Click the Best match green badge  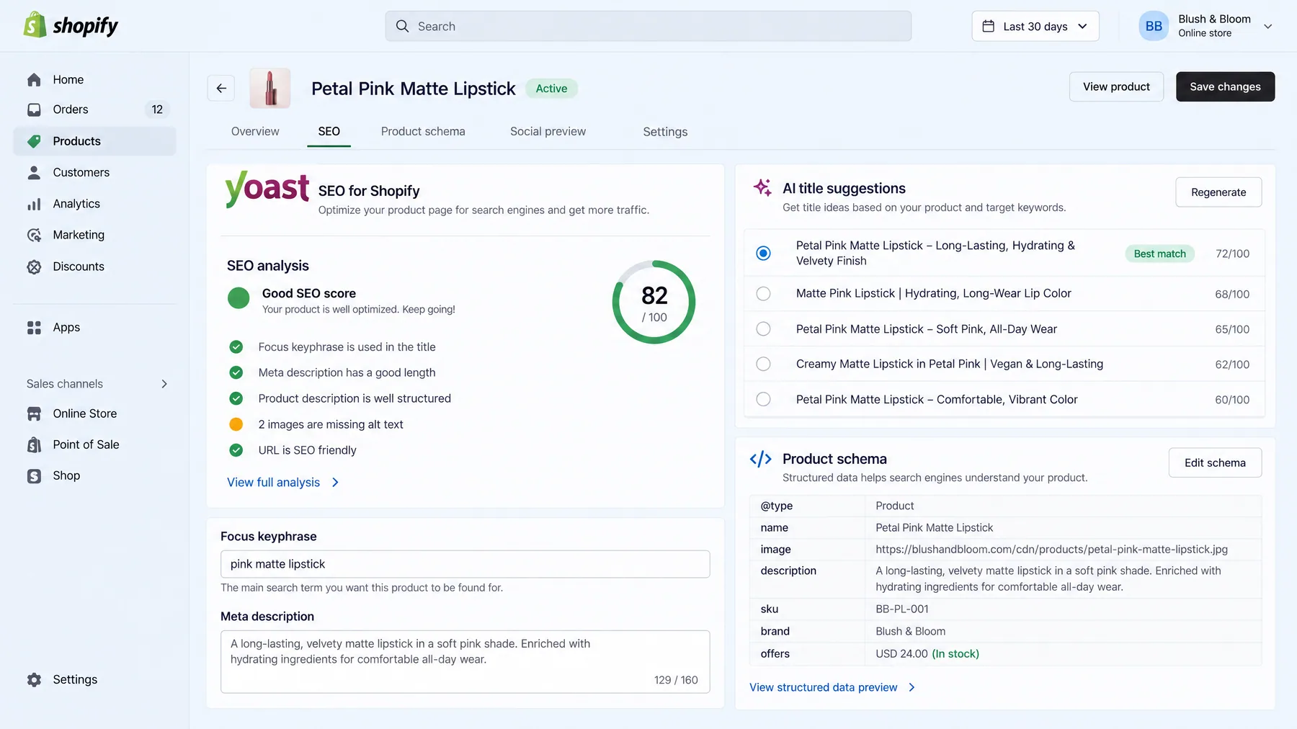click(x=1159, y=254)
